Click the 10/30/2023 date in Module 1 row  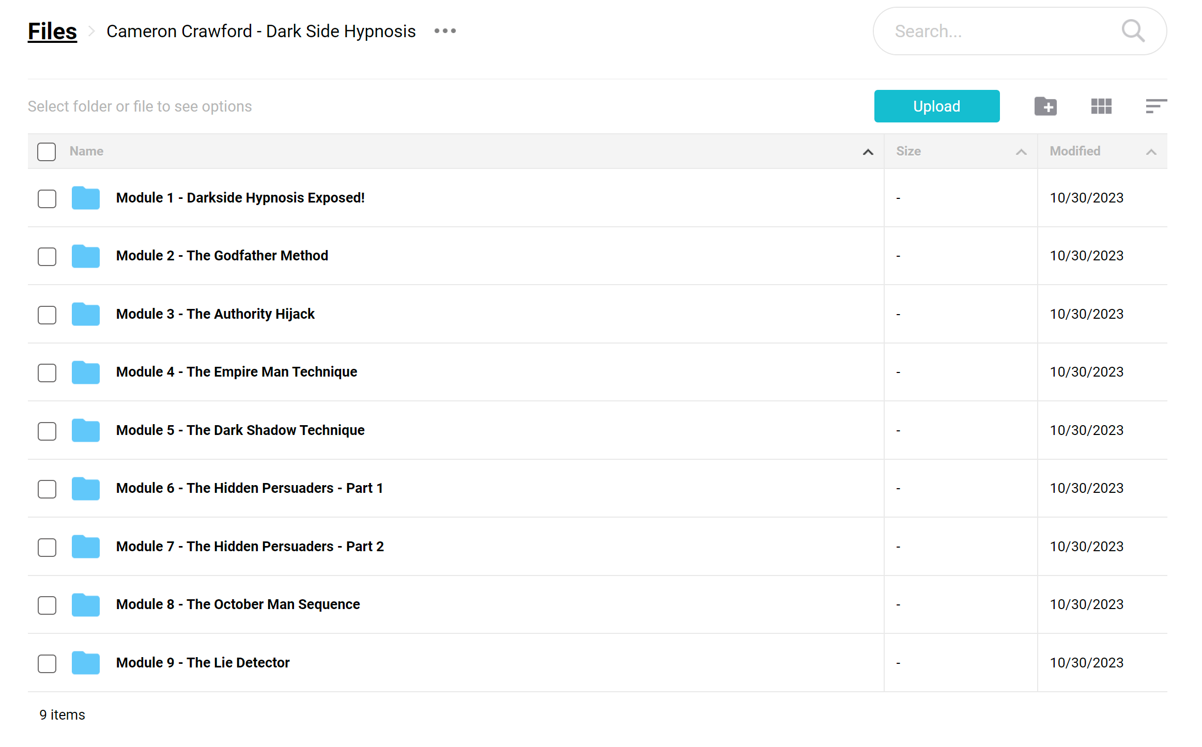pyautogui.click(x=1086, y=198)
